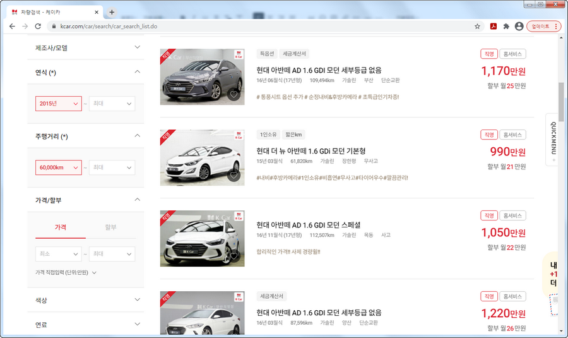Click the white 더 뉴 아반떼 thumbnail

tap(202, 158)
